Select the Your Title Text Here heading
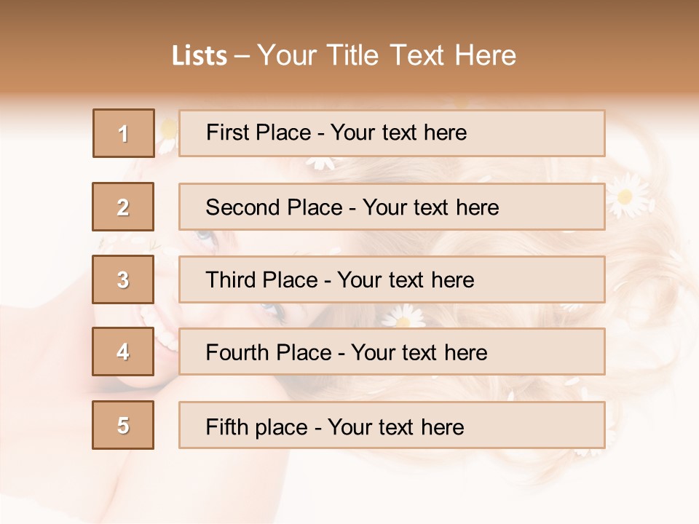Image resolution: width=699 pixels, height=524 pixels. 387,56
